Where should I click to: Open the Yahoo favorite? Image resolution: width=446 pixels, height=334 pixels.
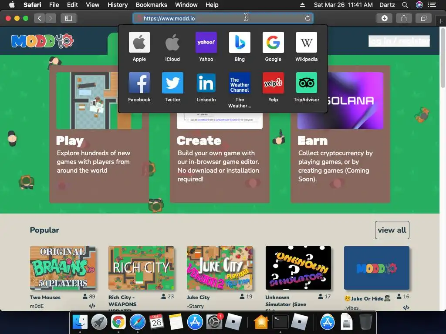click(206, 42)
